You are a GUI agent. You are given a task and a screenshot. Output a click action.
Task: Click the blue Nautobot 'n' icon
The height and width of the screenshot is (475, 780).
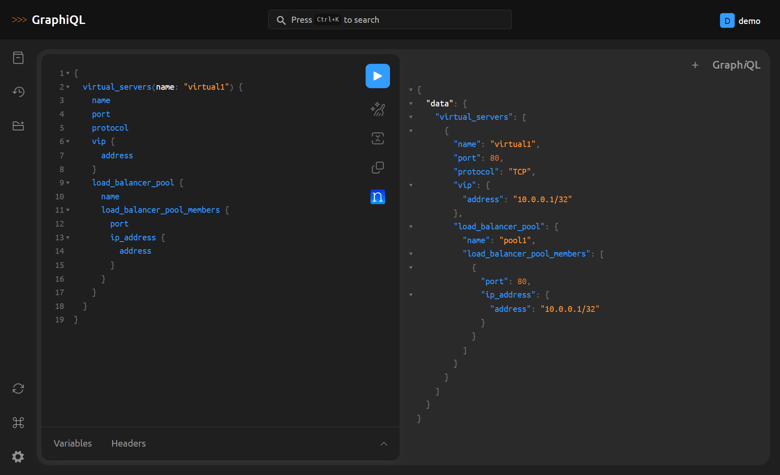[377, 197]
